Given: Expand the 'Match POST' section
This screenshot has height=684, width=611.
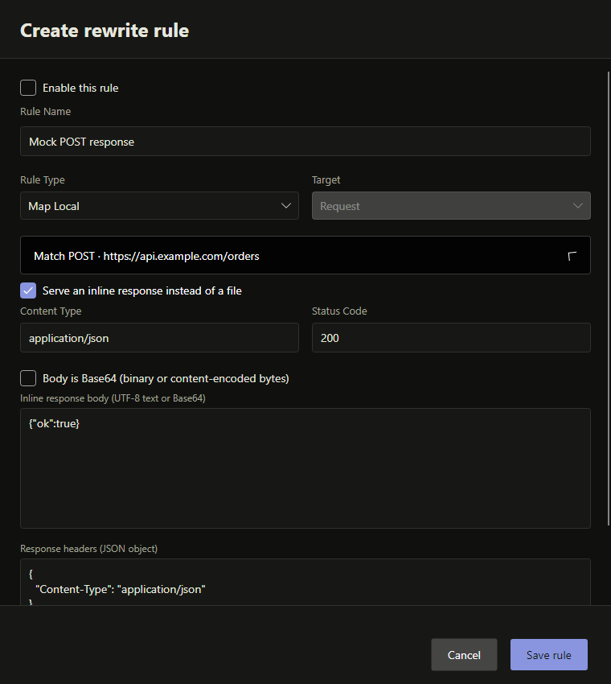Looking at the screenshot, I should [x=305, y=256].
